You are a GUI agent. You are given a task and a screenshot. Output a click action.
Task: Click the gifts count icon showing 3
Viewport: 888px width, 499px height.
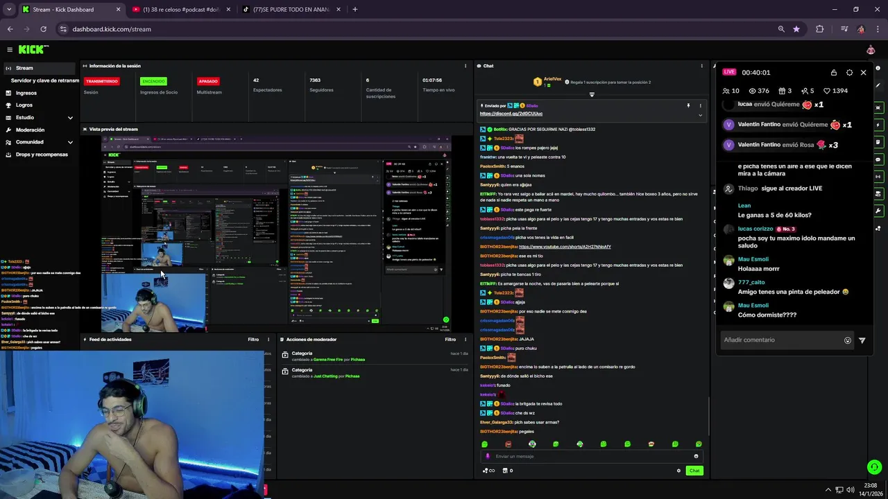point(785,91)
